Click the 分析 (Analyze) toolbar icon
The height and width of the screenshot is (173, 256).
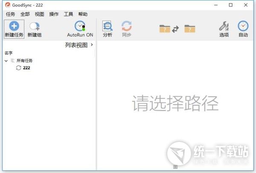[108, 26]
